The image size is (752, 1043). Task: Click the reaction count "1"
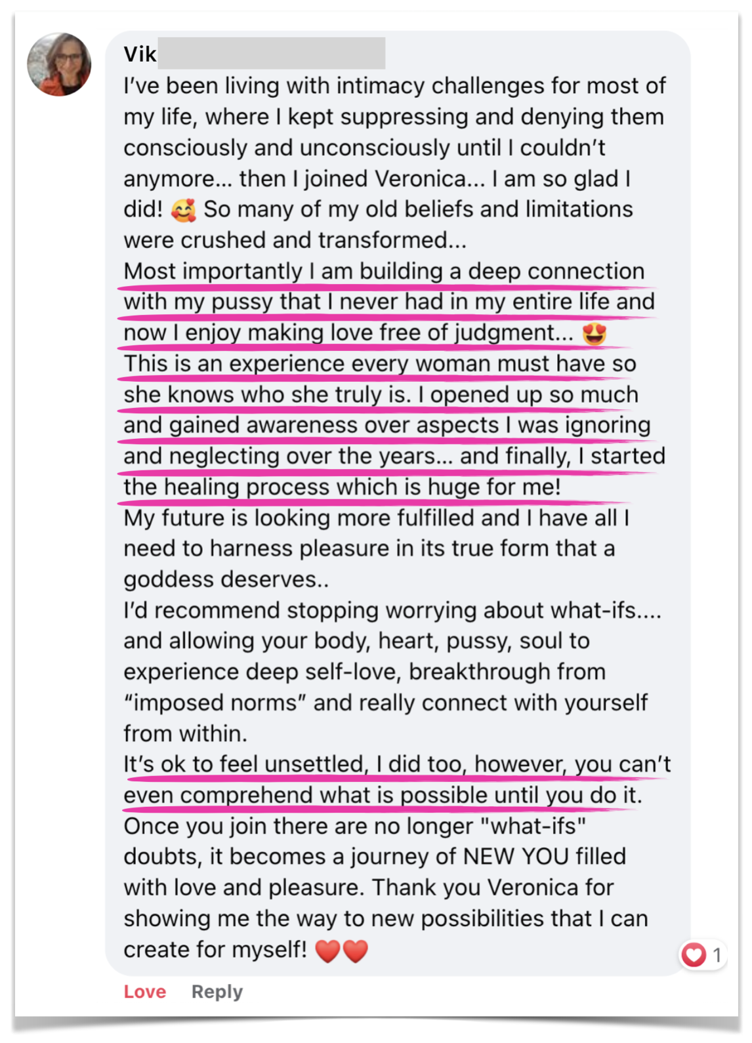click(x=717, y=954)
